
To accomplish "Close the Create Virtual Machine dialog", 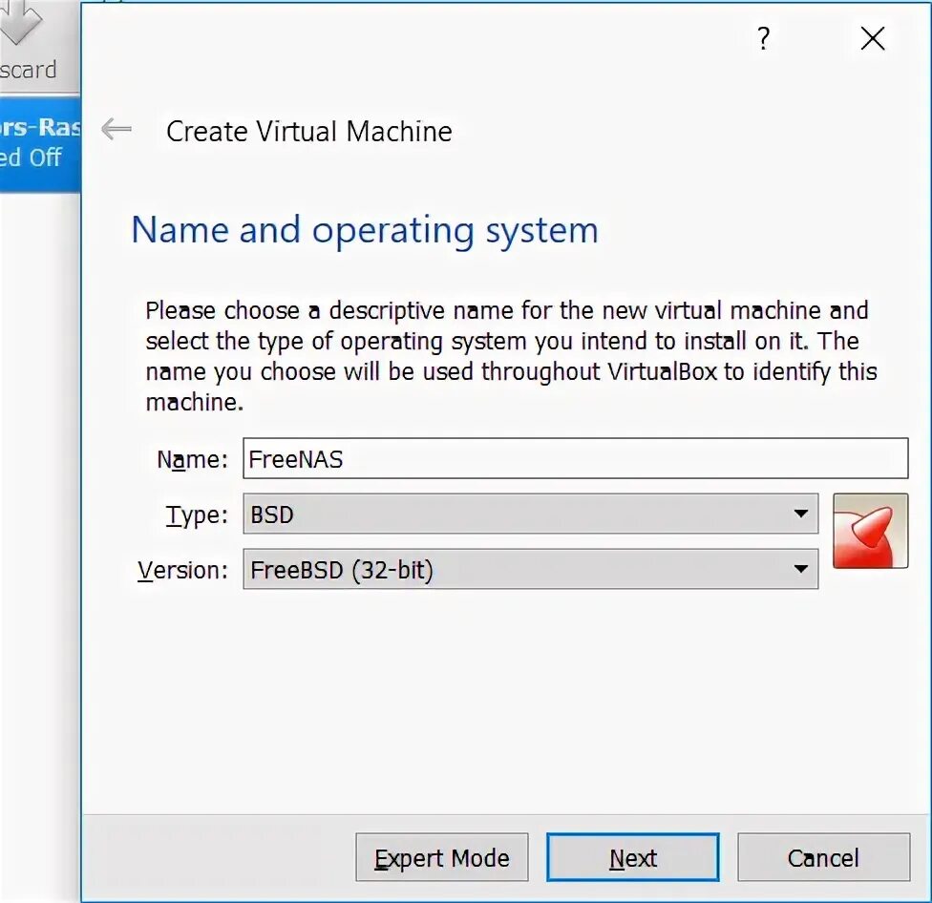I will [x=873, y=38].
